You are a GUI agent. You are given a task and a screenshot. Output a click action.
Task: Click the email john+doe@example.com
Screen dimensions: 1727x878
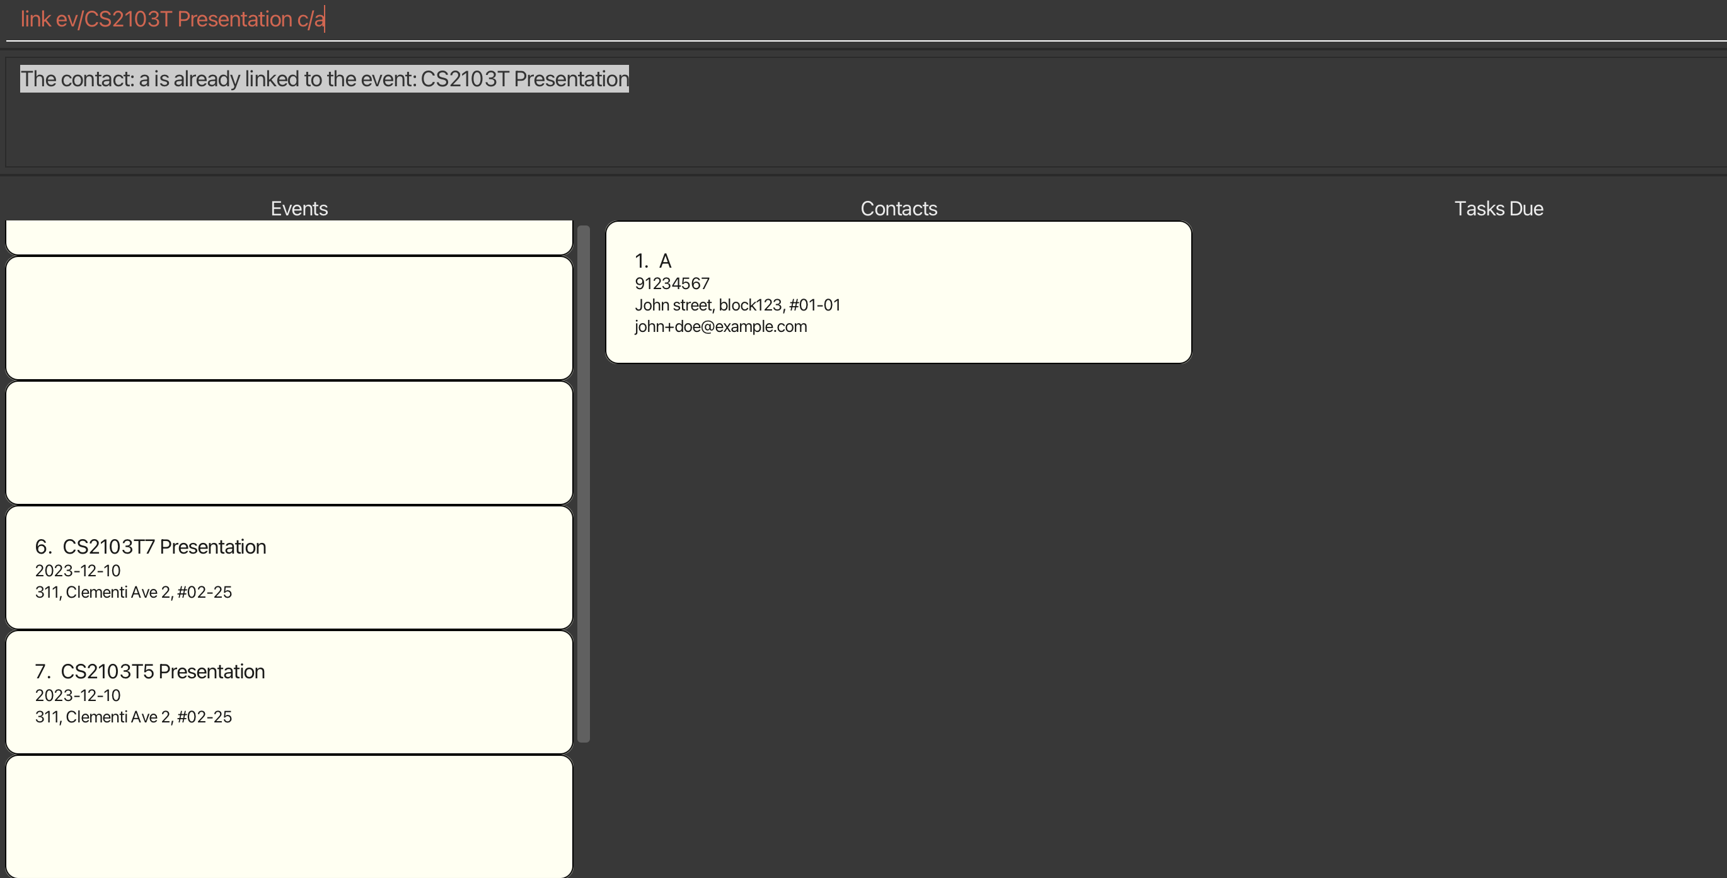[720, 326]
